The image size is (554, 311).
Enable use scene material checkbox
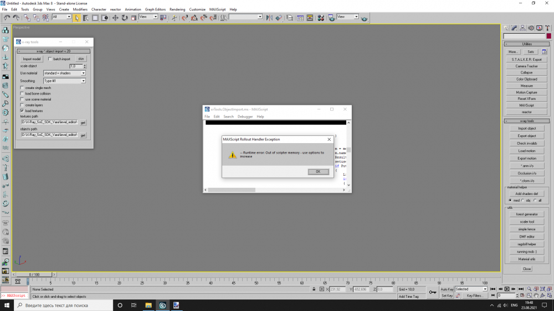[x=22, y=99]
